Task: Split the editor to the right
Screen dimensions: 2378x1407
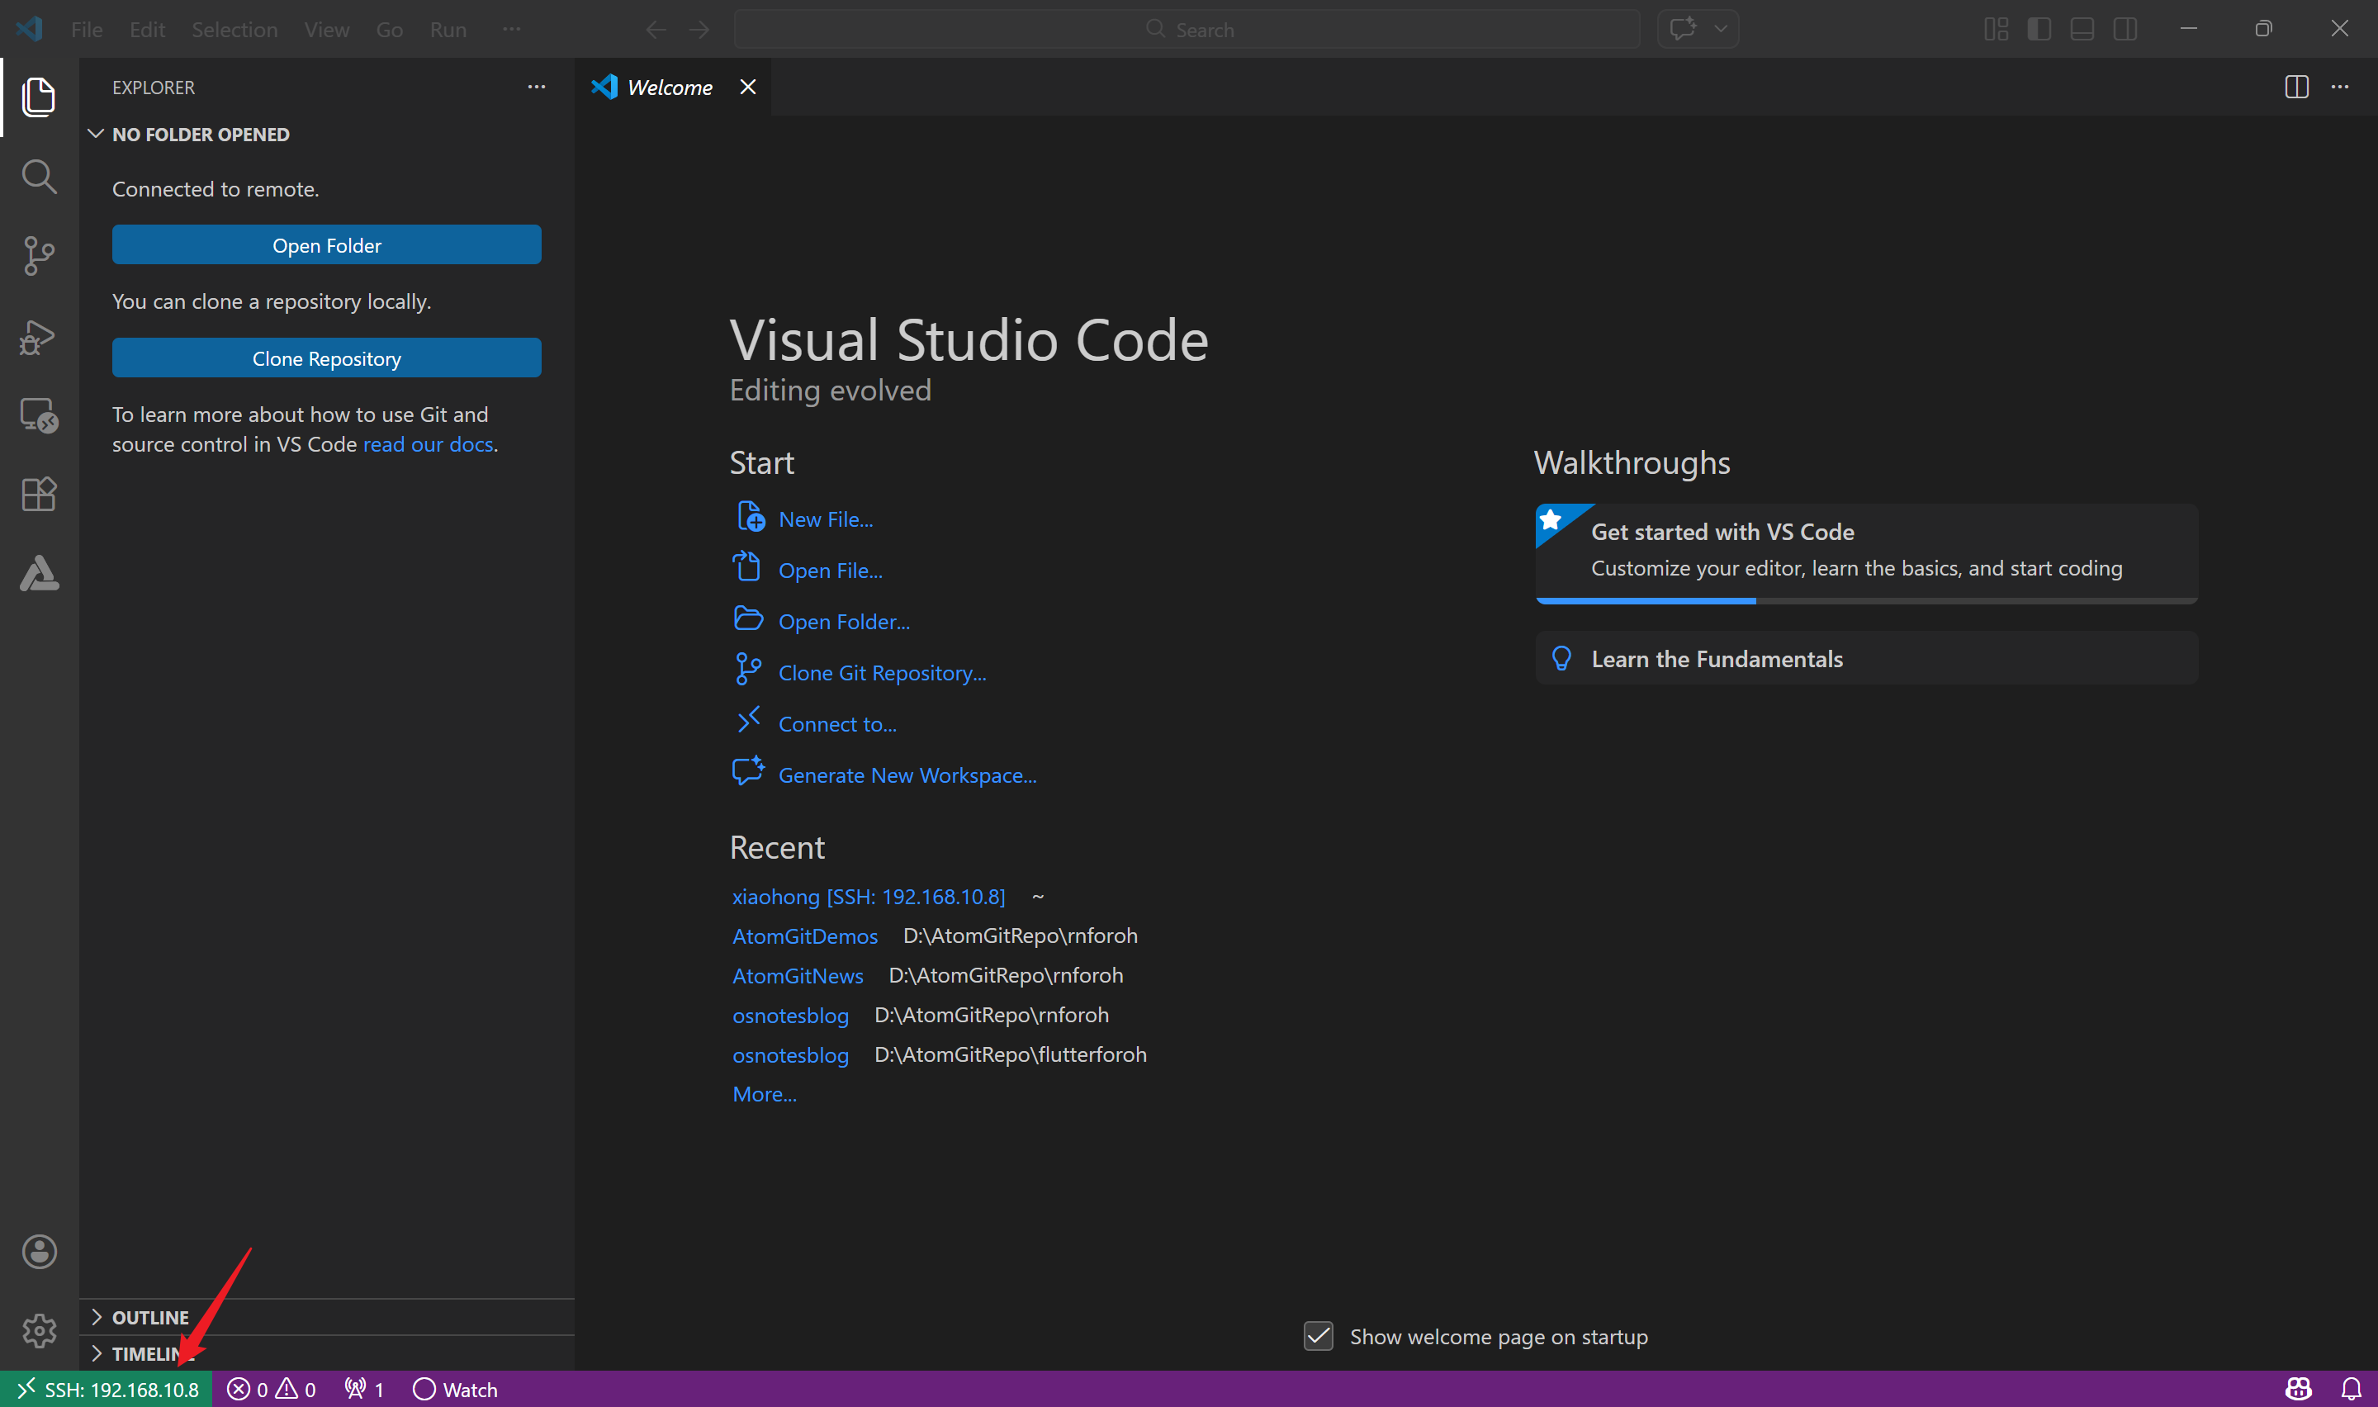Action: point(2296,88)
